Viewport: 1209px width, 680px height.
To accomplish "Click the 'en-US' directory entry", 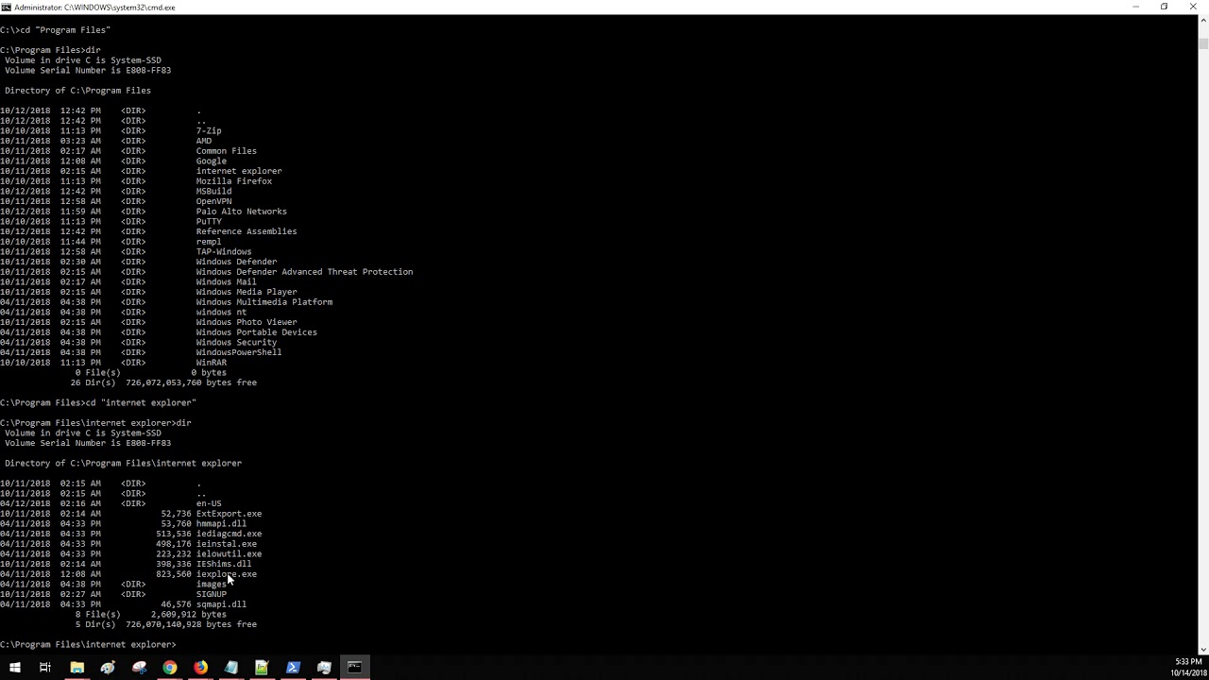I will (x=209, y=503).
